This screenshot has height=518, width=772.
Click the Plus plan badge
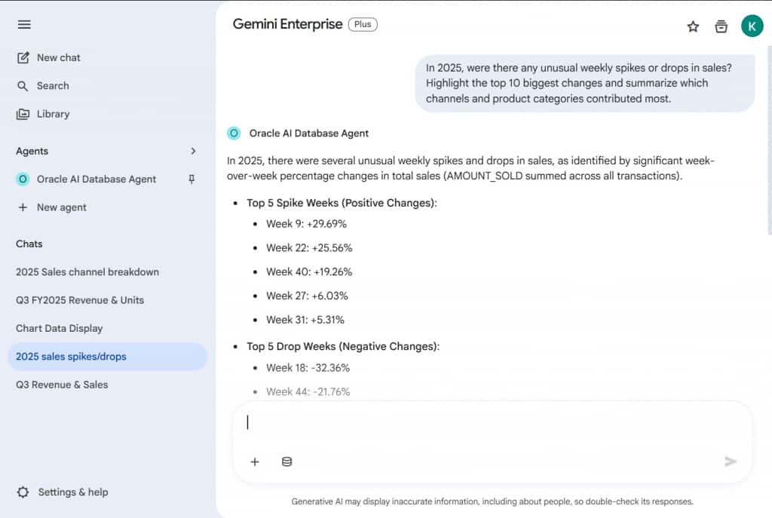click(363, 24)
